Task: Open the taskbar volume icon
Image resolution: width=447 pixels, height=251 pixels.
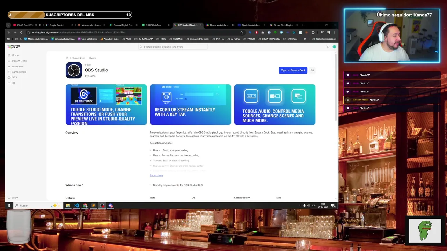Action: pyautogui.click(x=309, y=206)
